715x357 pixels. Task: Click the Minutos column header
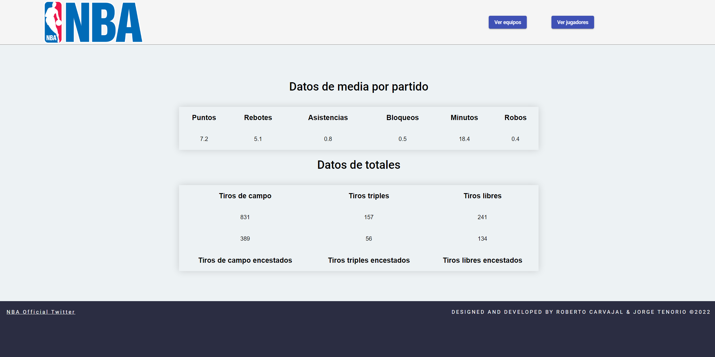[x=464, y=117]
